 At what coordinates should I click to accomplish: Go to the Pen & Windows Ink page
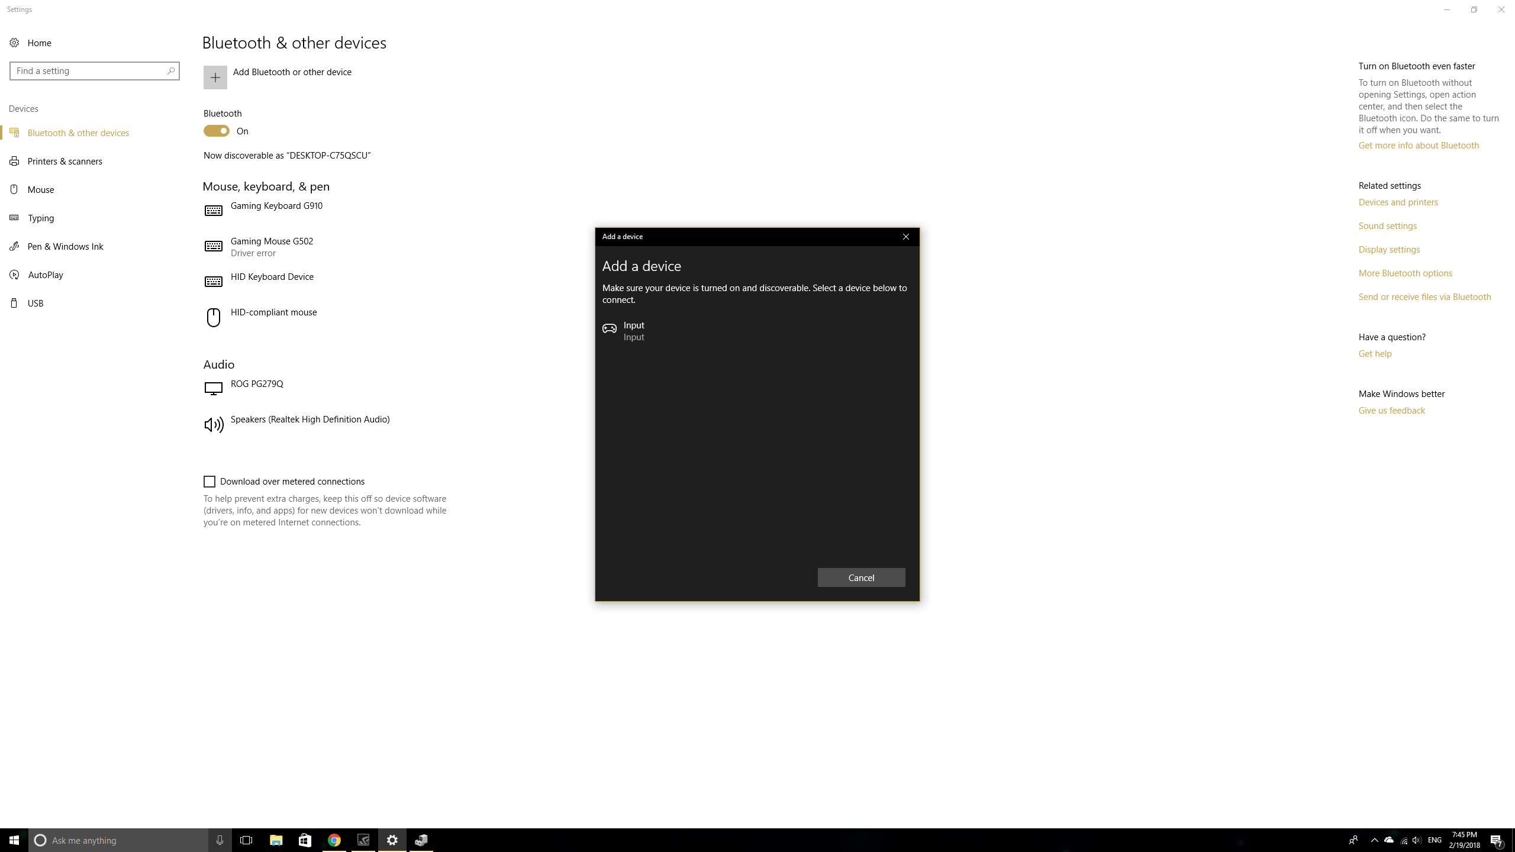pyautogui.click(x=65, y=246)
